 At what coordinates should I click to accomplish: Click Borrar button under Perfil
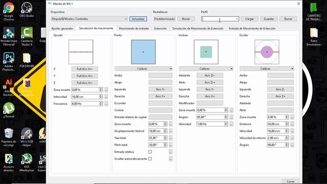tap(288, 19)
